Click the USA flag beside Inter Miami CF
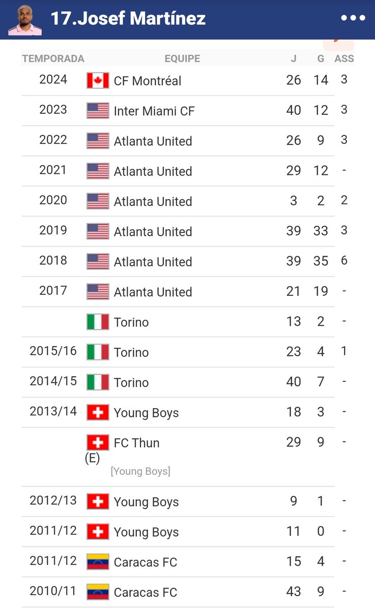 (98, 111)
